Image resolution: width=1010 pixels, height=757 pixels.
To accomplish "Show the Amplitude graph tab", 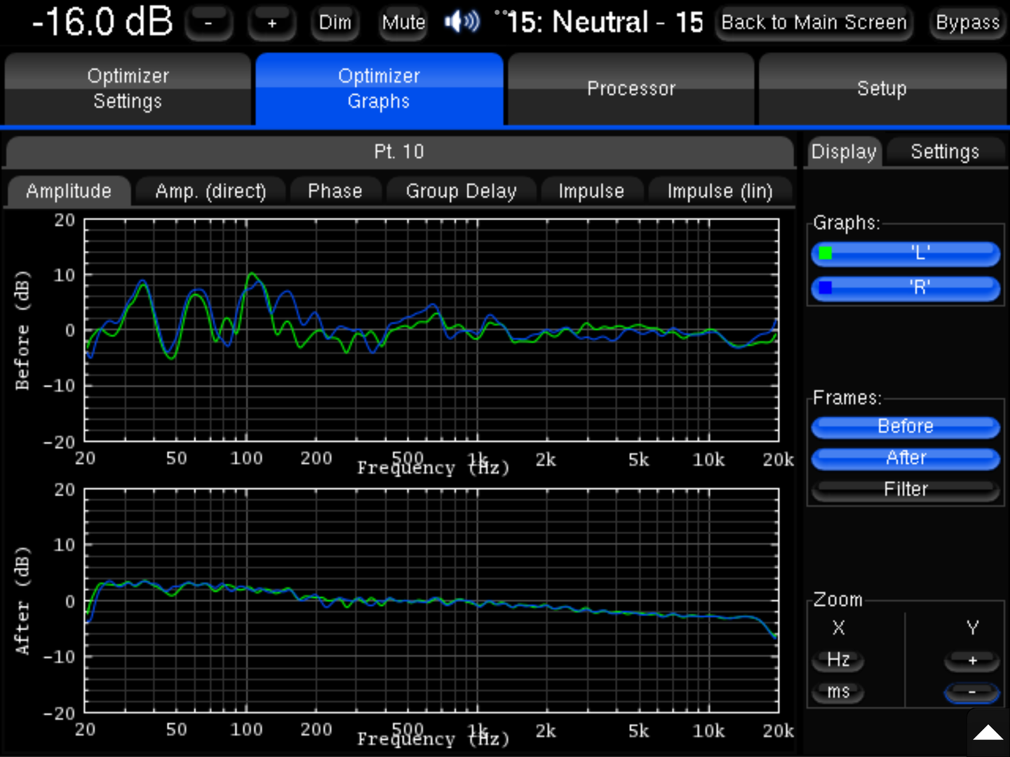I will (69, 191).
